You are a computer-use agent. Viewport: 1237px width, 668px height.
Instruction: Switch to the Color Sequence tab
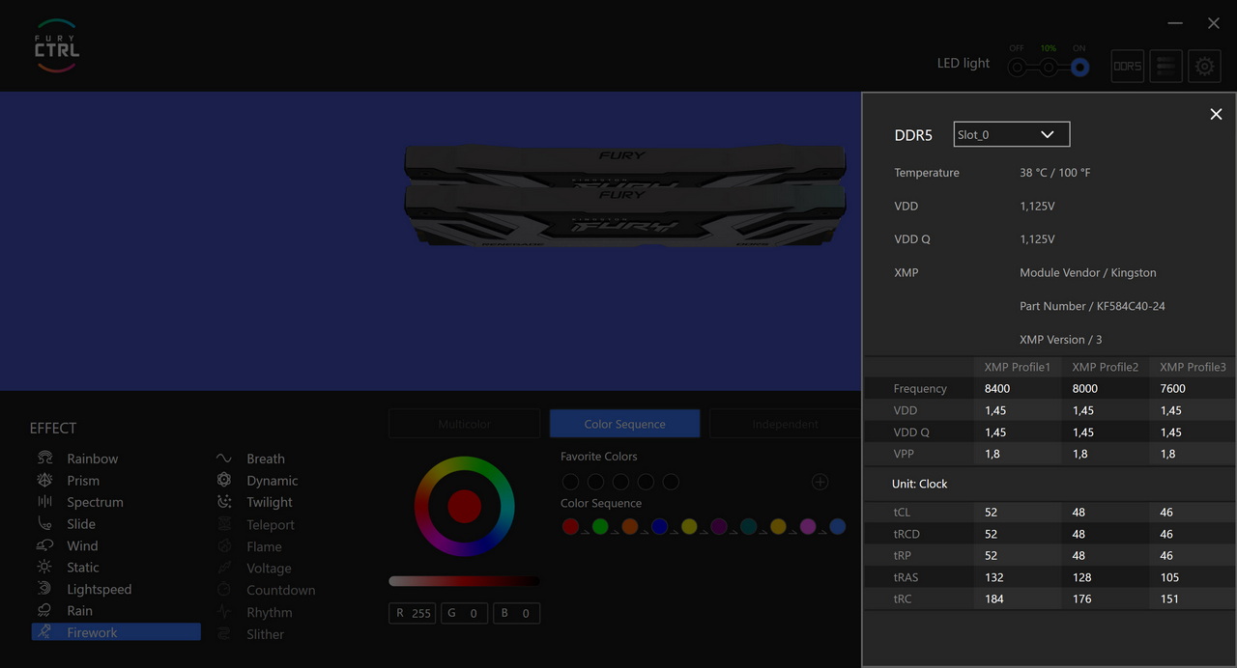(624, 424)
